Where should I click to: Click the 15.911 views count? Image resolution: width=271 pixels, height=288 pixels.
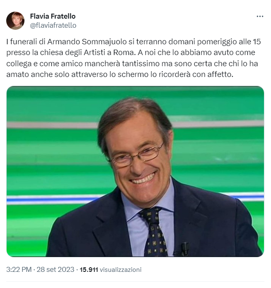click(89, 270)
